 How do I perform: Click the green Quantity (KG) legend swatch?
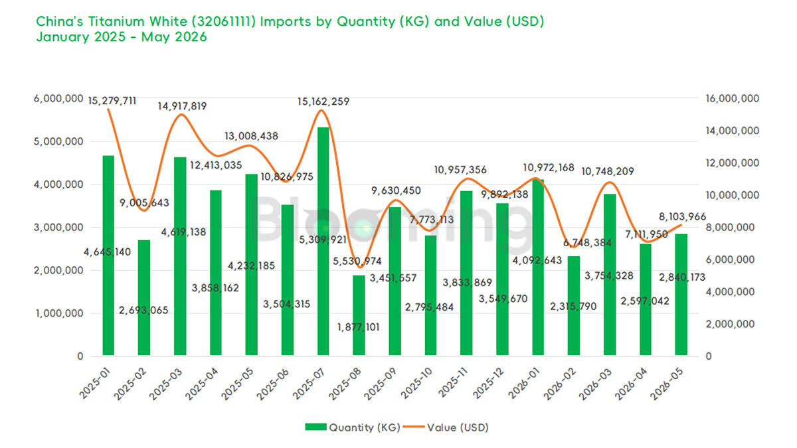(x=317, y=427)
